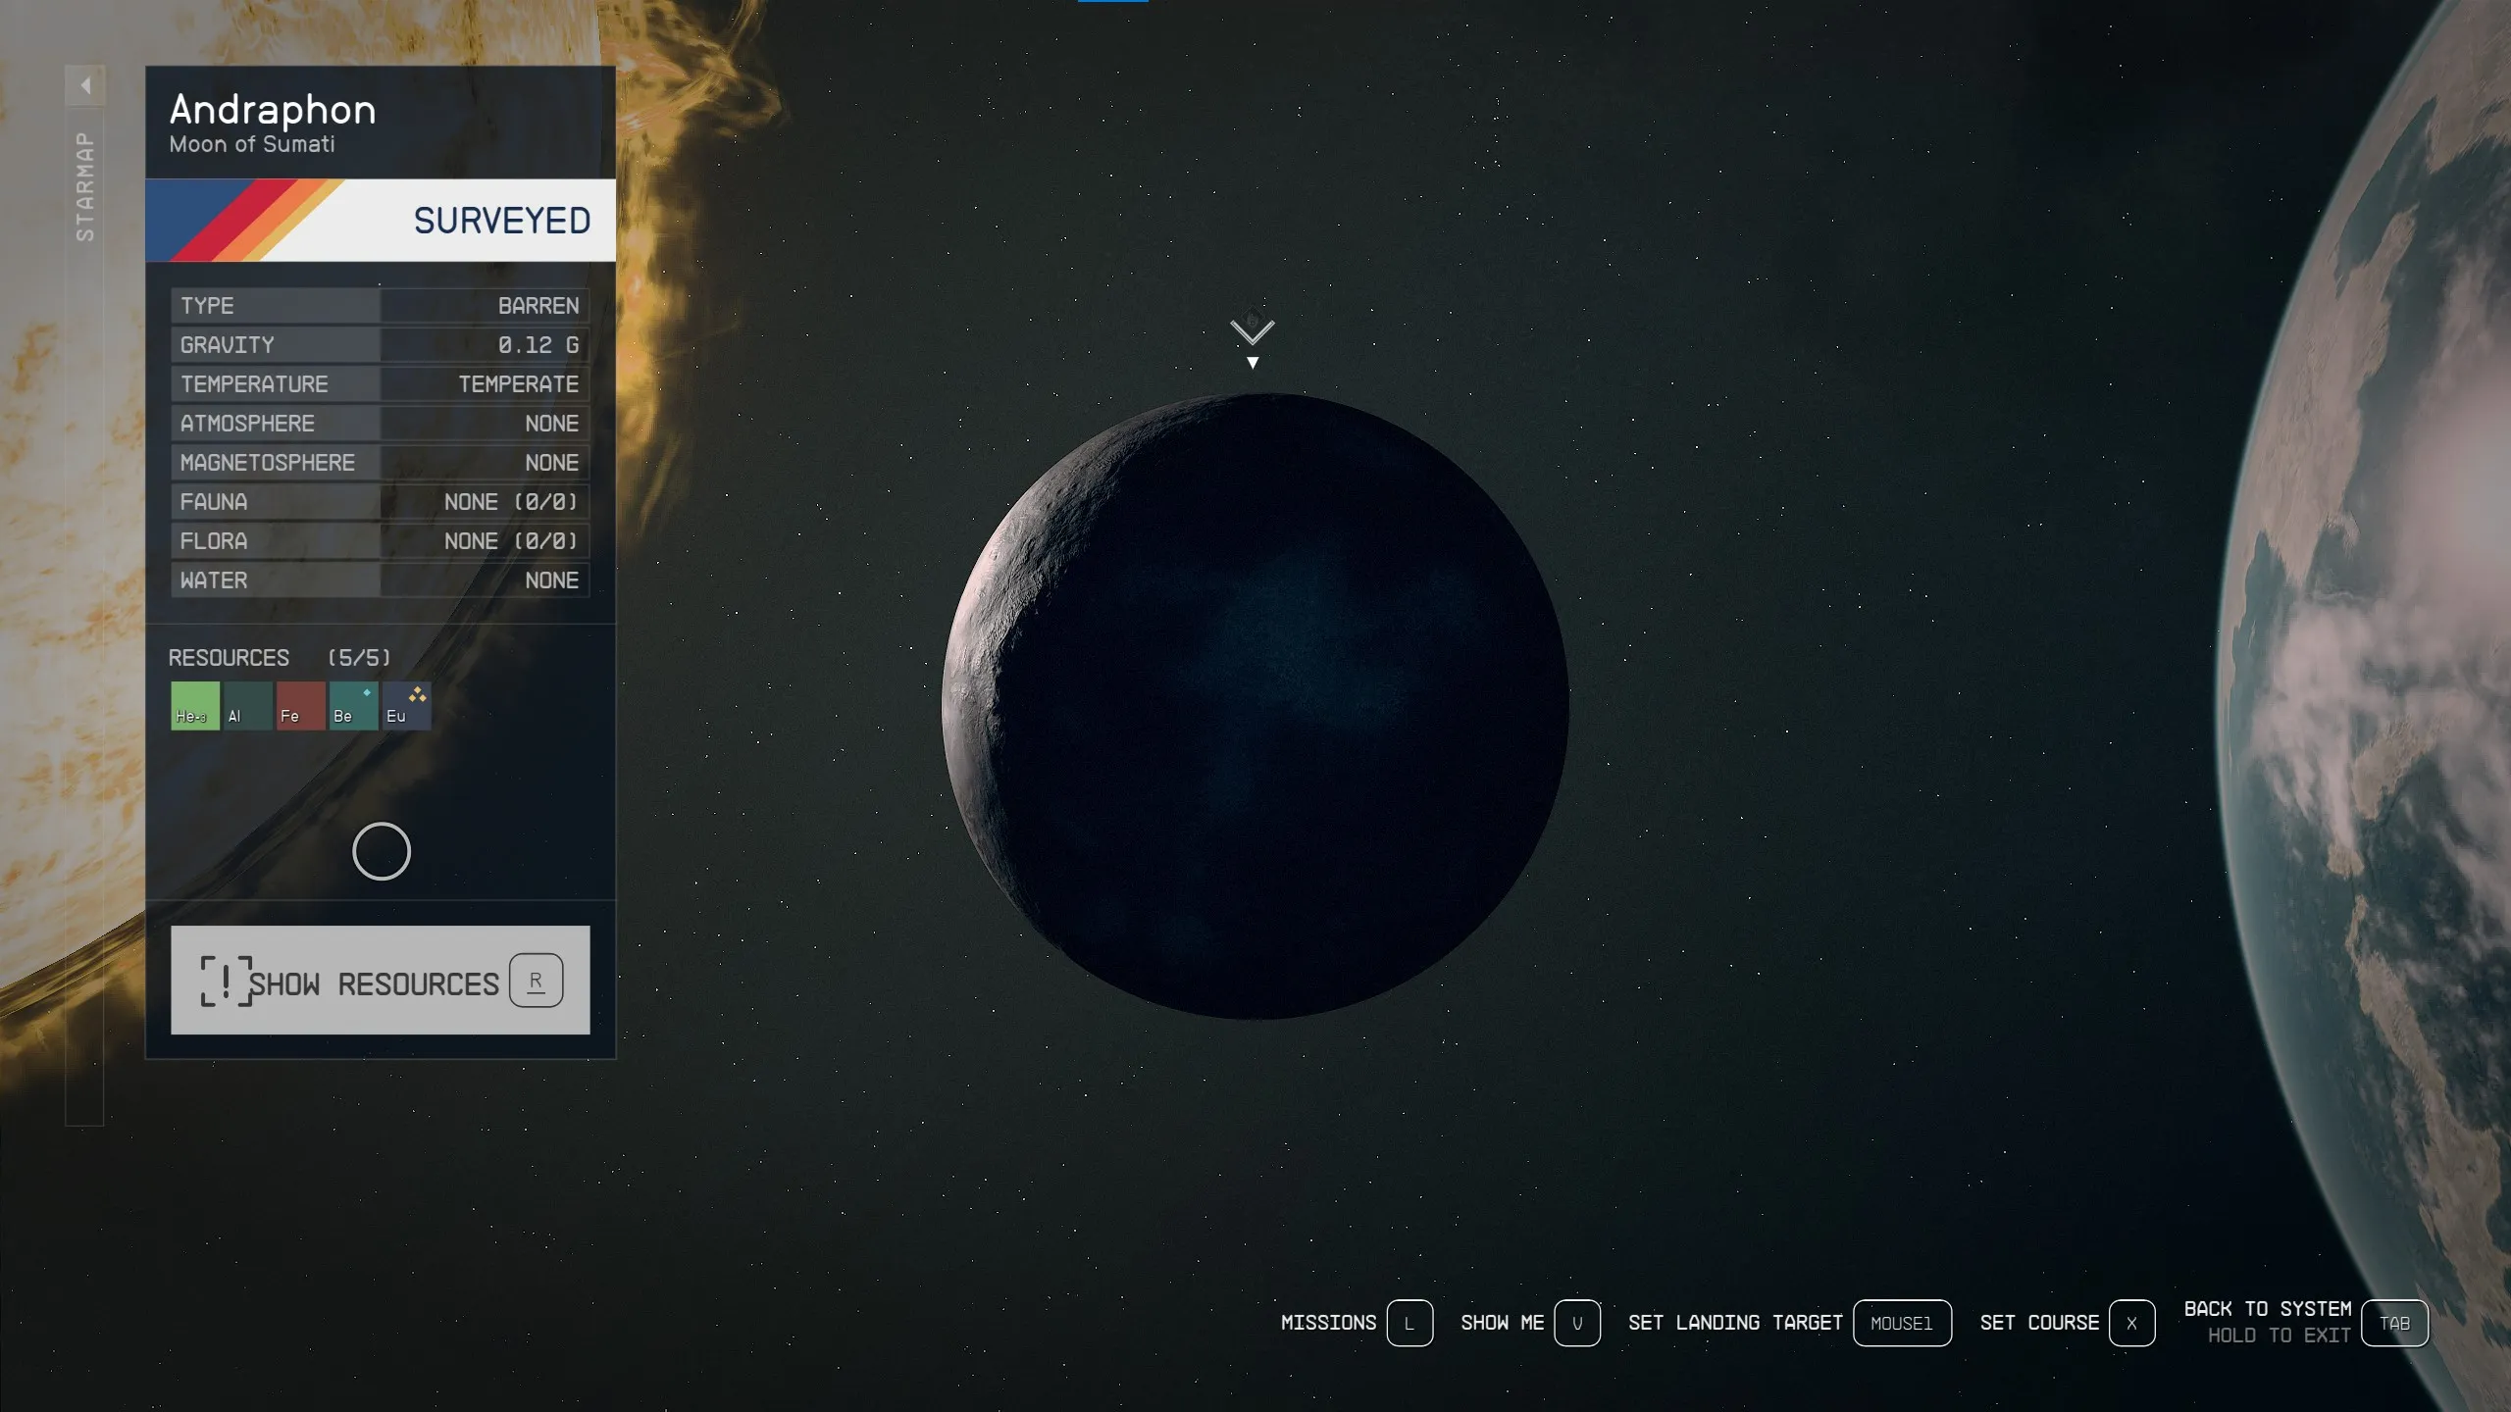Click the MAGNETOSPHERE row label

click(x=268, y=463)
